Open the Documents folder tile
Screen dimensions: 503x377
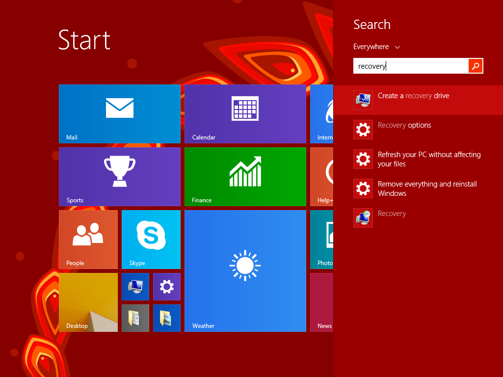[135, 318]
